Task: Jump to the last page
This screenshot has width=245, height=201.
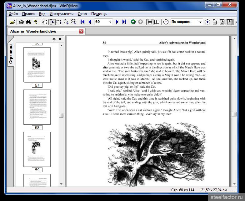Action: coord(124,22)
